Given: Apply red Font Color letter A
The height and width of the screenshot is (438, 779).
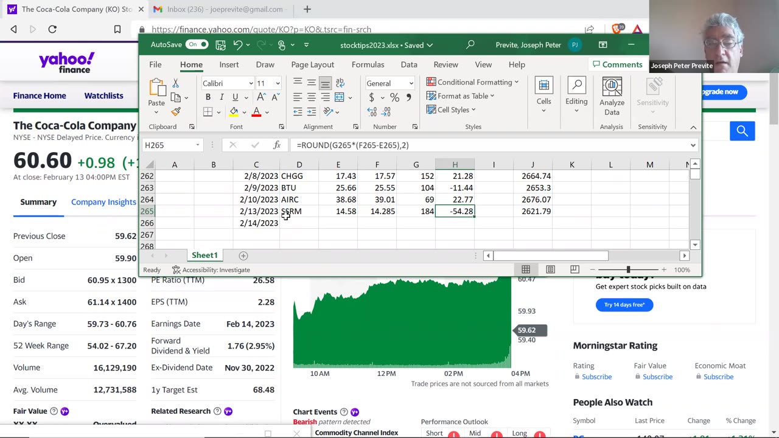Looking at the screenshot, I should 256,112.
